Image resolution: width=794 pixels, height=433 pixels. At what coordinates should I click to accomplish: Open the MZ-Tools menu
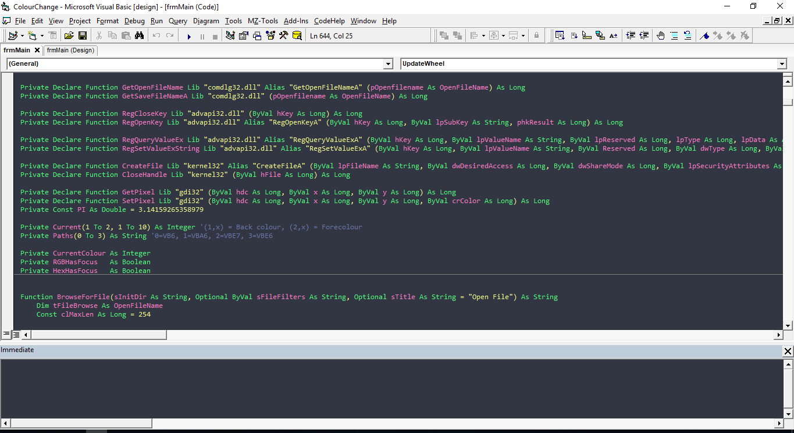coord(263,21)
